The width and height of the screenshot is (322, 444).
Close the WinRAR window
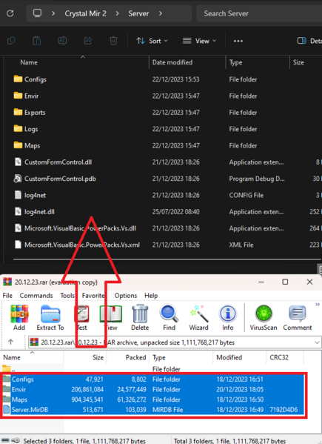click(309, 282)
